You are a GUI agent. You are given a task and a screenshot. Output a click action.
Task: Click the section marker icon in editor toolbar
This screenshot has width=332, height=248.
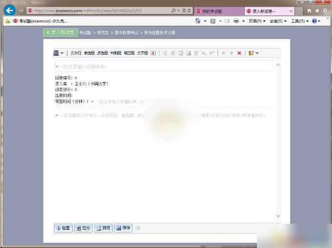[56, 53]
